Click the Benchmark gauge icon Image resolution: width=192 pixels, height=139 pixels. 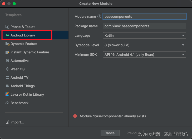tap(7, 103)
